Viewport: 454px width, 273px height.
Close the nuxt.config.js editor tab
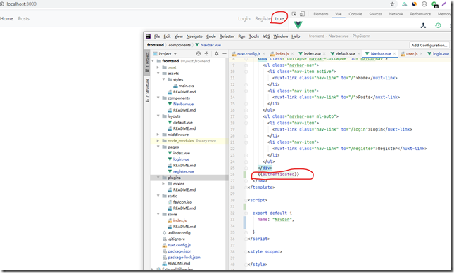coord(263,53)
